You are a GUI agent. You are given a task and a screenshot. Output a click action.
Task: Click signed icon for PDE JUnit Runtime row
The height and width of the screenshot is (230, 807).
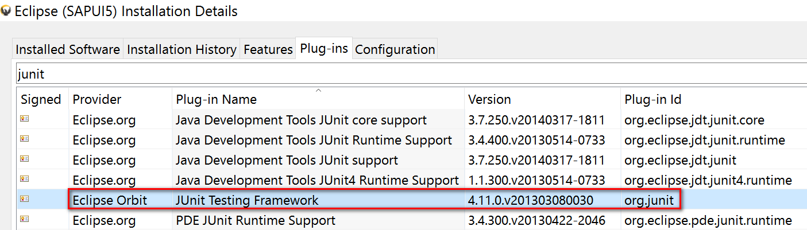[x=24, y=220]
